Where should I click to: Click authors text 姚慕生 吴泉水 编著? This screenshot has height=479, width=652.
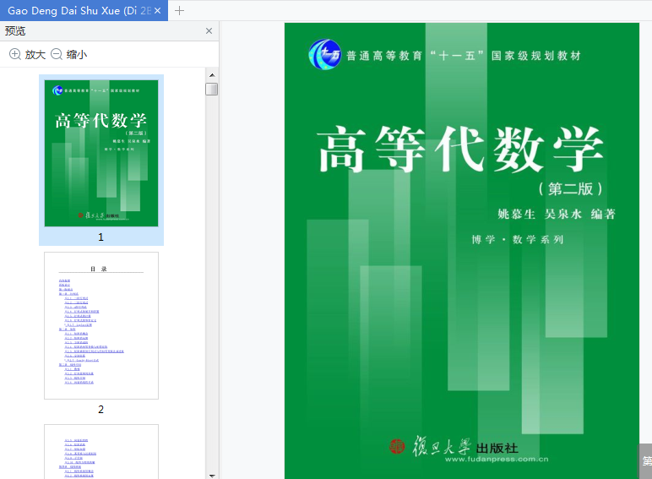(557, 214)
